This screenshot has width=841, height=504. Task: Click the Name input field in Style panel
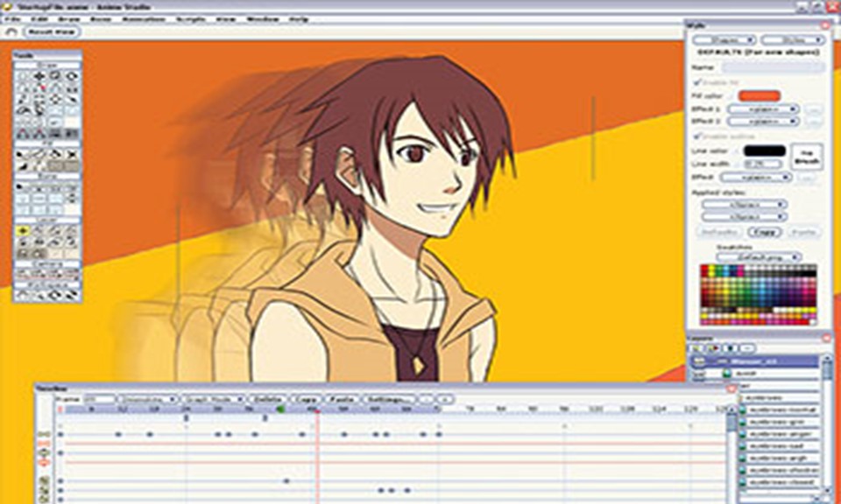coord(773,67)
